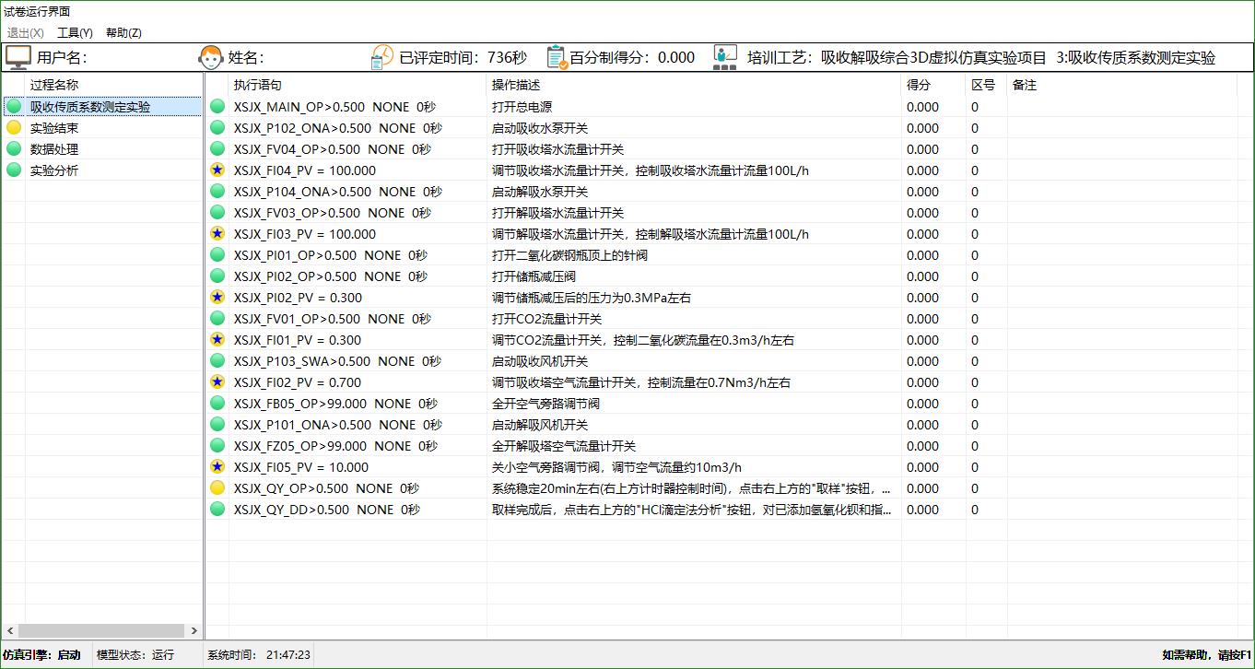Screen dimensions: 1255x669
Task: Click the 仿真引擎 status in the status bar
Action: (x=43, y=654)
